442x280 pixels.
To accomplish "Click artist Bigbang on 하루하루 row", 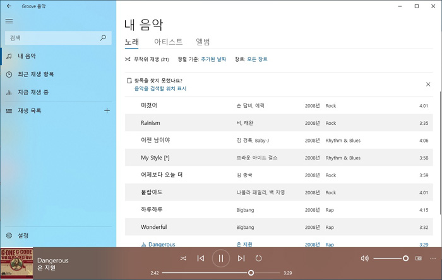I will tap(245, 210).
